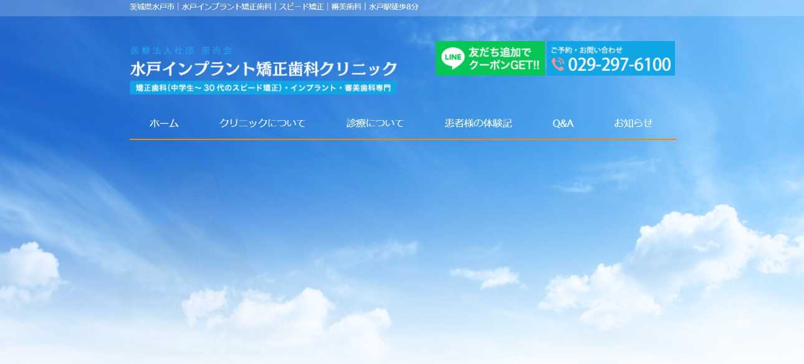Click the 水戸インプラント矯正歯科クリニック site title
This screenshot has height=364, width=804.
264,68
